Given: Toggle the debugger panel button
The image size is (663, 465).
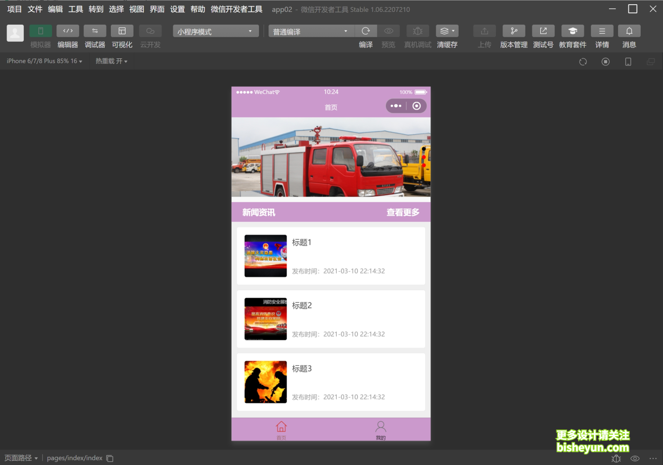Looking at the screenshot, I should pyautogui.click(x=95, y=31).
